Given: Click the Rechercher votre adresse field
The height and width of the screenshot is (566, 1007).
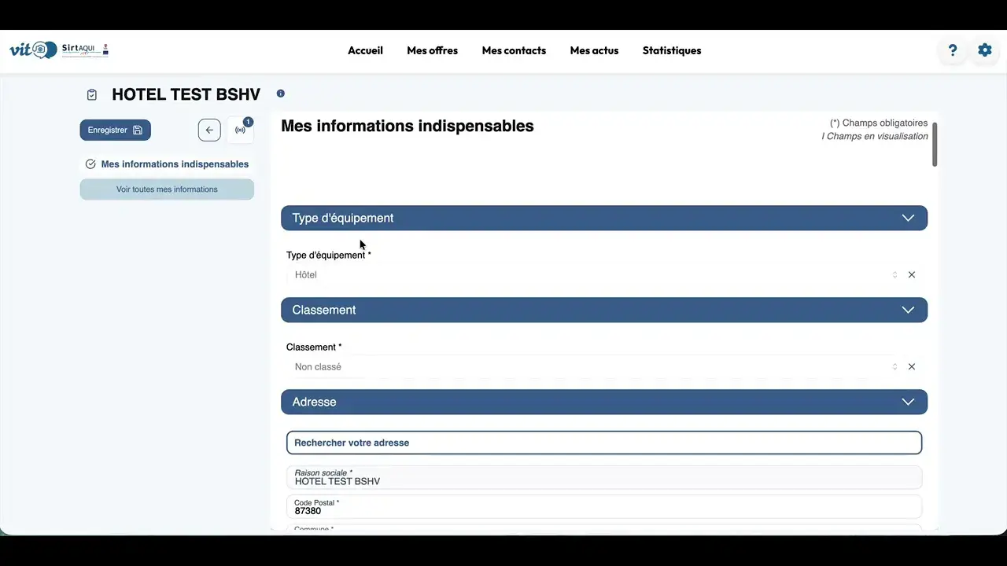Looking at the screenshot, I should [604, 443].
